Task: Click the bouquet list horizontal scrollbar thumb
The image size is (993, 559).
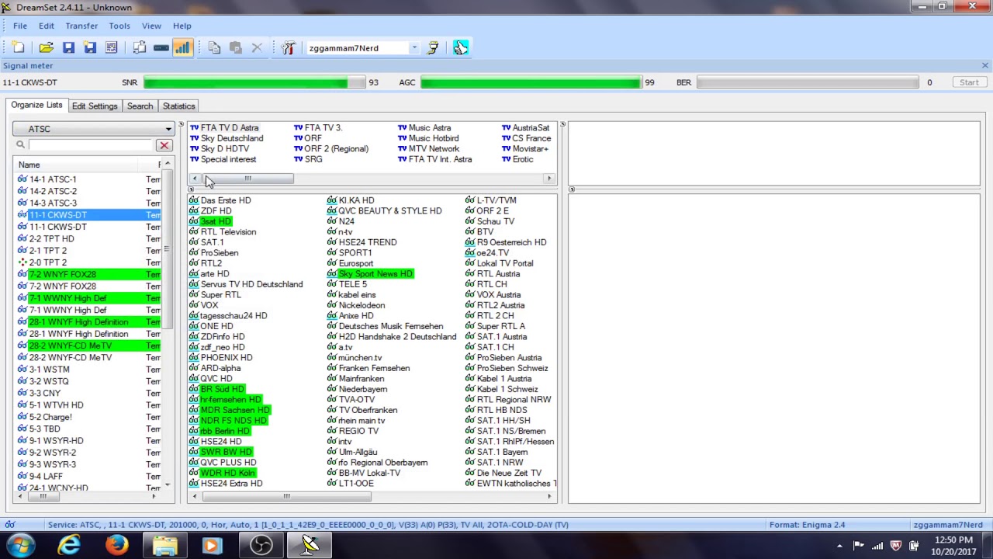Action: coord(248,179)
